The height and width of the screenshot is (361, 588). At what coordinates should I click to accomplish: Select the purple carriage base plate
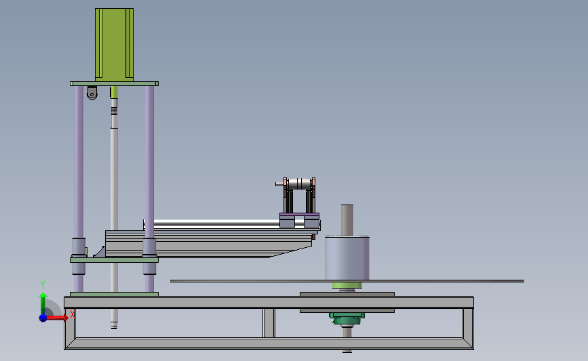(x=299, y=215)
